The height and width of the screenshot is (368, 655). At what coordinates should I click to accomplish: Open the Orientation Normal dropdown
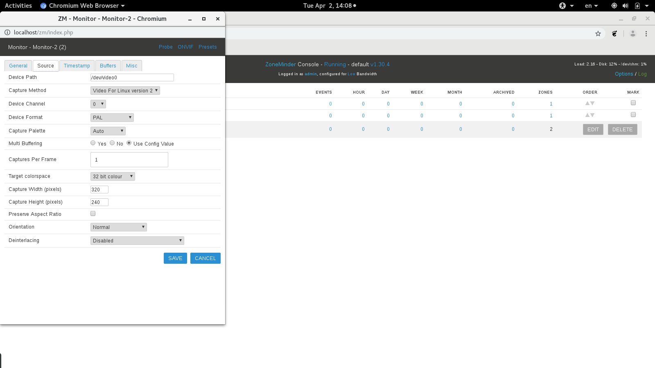[x=119, y=227]
